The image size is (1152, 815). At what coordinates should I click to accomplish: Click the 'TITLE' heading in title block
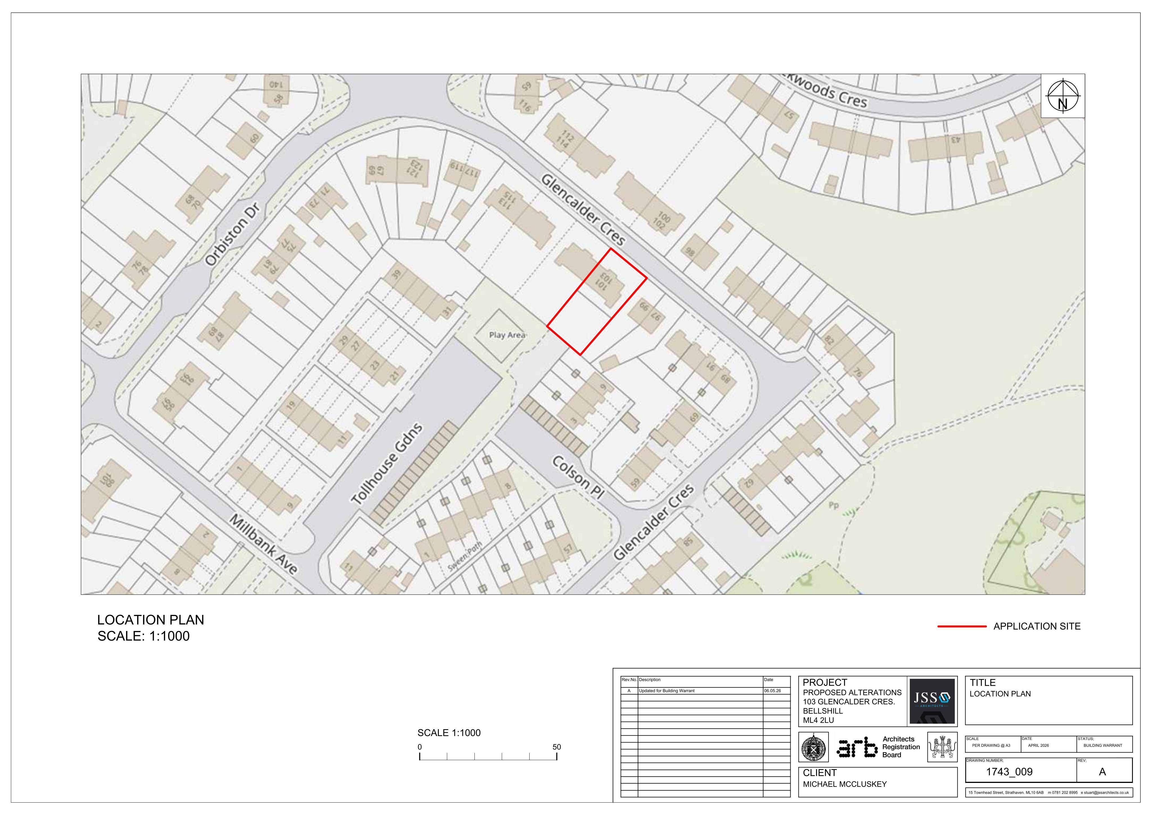982,682
